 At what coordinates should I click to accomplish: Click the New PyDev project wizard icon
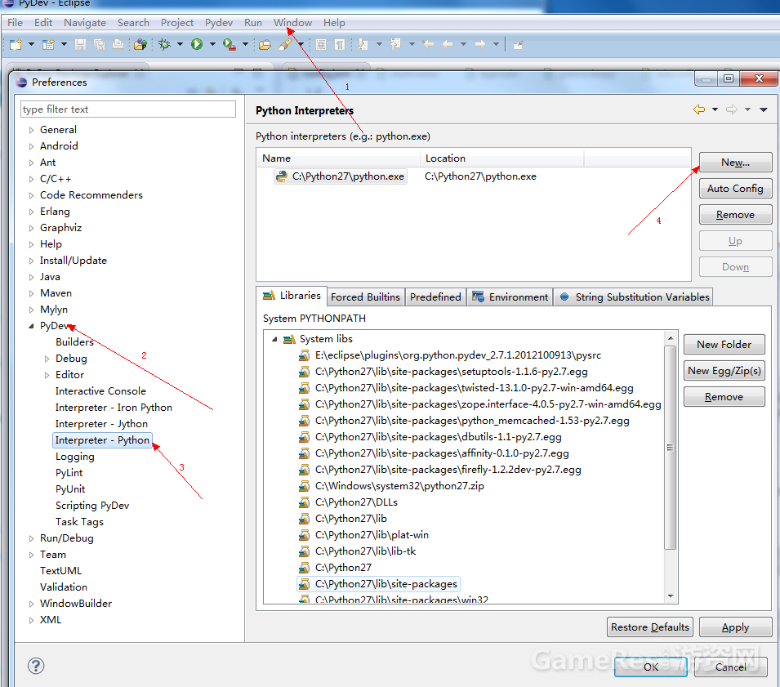(x=48, y=44)
